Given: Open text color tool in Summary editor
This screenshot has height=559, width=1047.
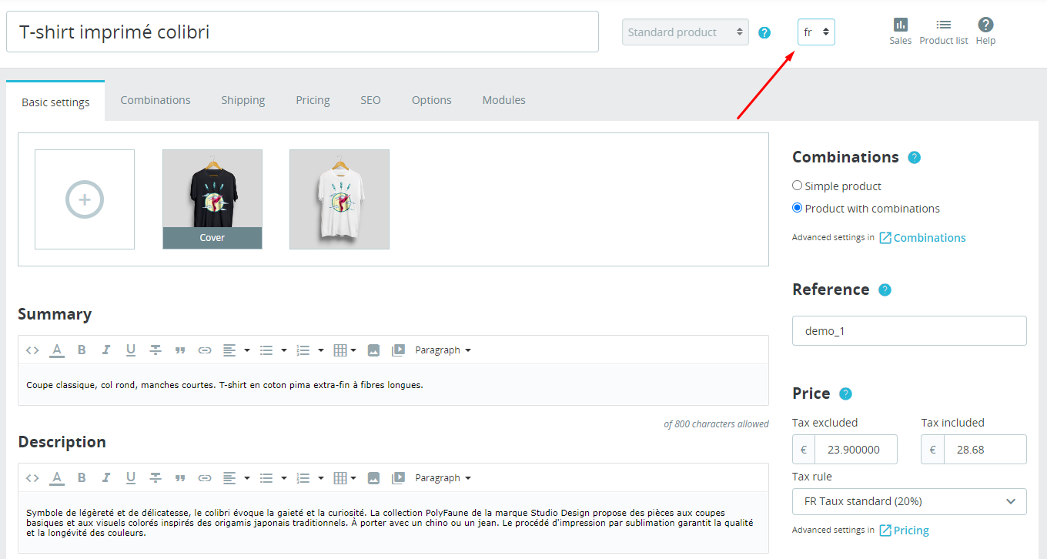Looking at the screenshot, I should pos(57,350).
